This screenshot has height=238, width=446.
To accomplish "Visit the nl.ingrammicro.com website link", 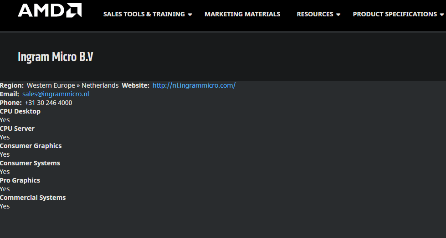I will 194,85.
